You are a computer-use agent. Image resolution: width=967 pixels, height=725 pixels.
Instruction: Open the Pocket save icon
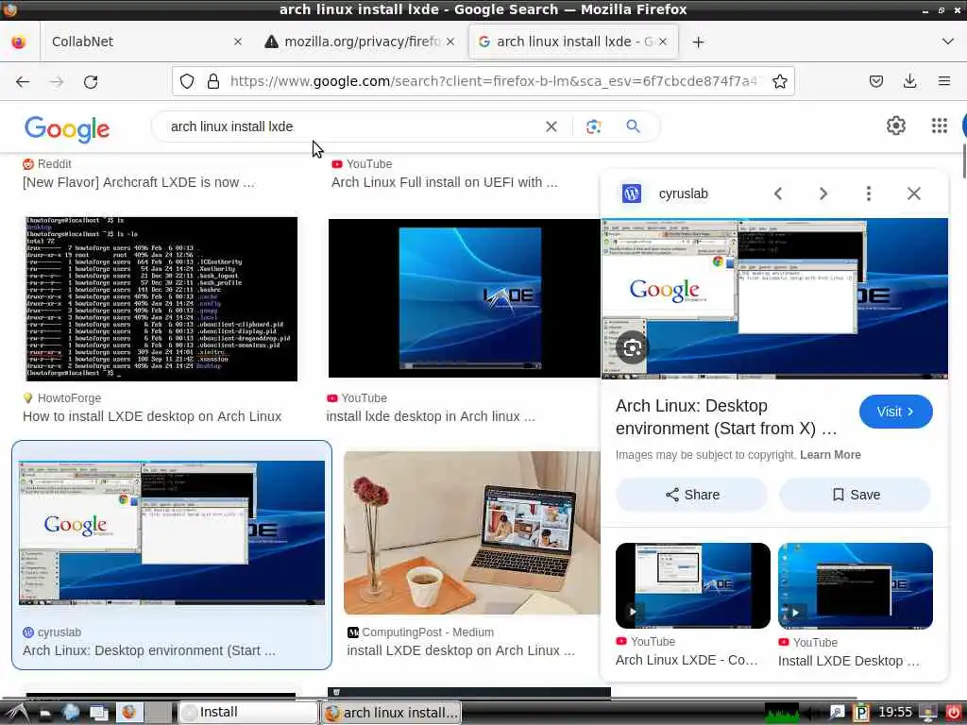click(x=875, y=81)
